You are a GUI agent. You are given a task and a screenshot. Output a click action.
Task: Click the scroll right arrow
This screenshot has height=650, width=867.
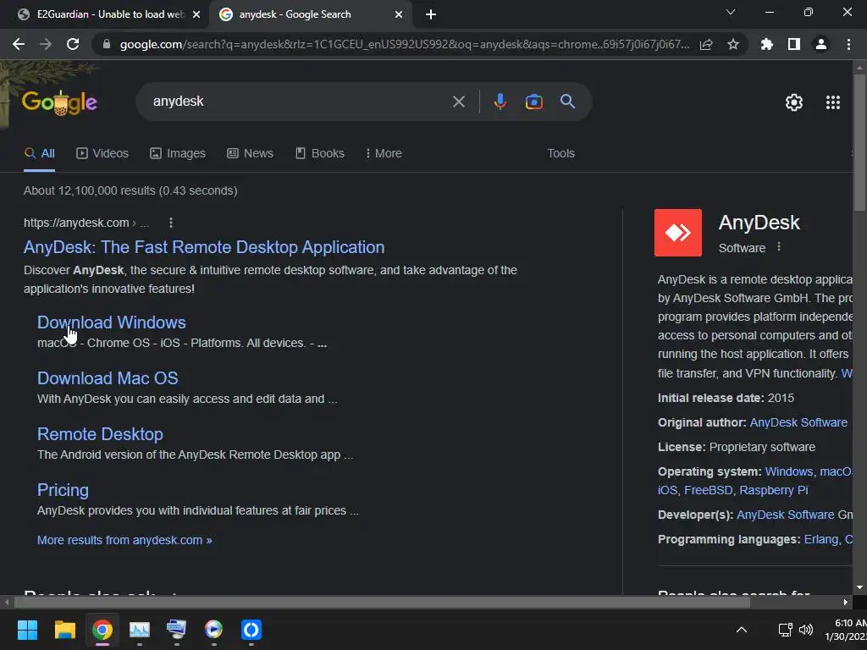[x=845, y=603]
